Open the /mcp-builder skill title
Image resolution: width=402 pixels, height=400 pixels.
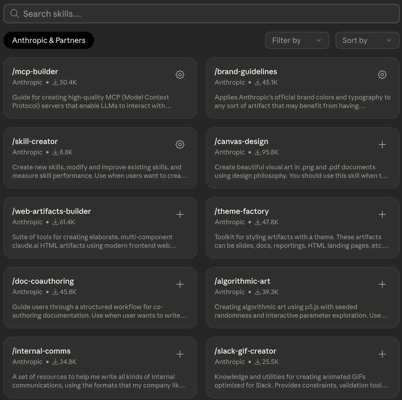[35, 71]
